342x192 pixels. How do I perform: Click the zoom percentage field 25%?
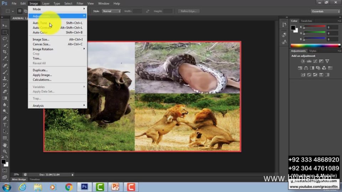pyautogui.click(x=16, y=175)
